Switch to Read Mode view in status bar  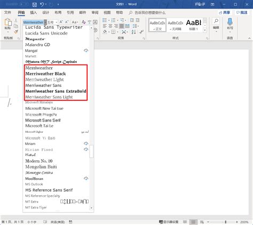tap(185, 222)
